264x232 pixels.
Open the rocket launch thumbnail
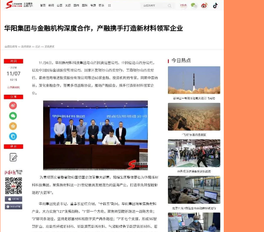tap(194, 80)
